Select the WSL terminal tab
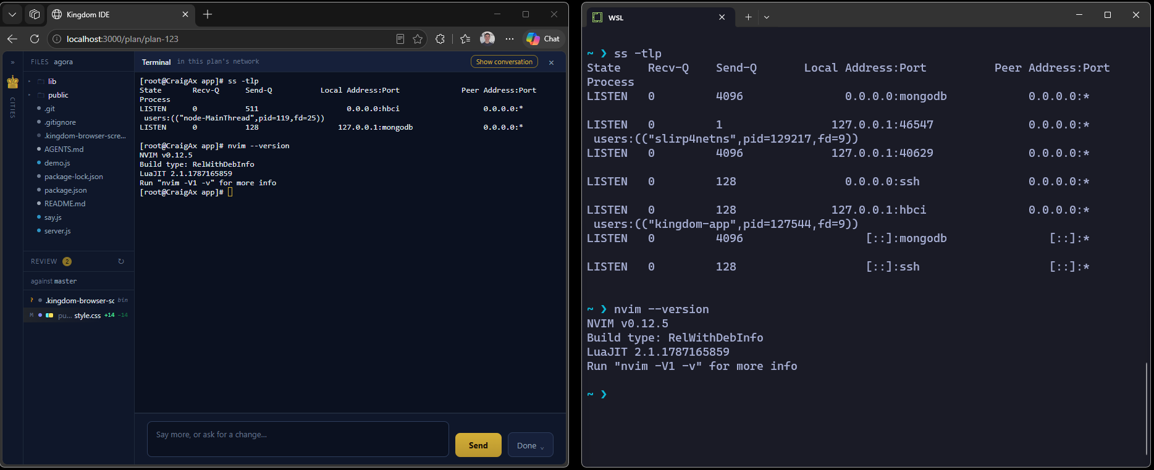 [660, 17]
